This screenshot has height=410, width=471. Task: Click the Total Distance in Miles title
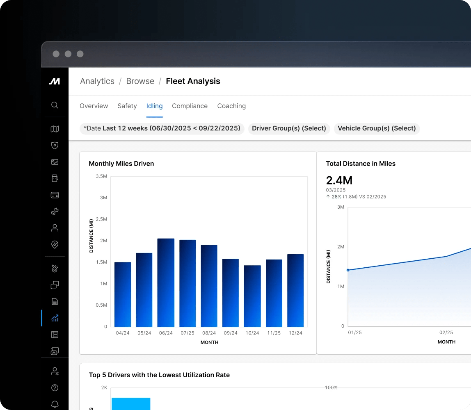(x=361, y=164)
